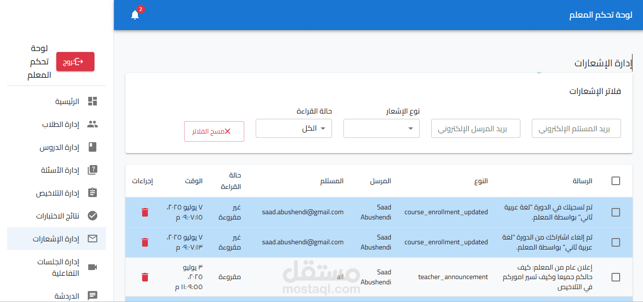Click the مسح الفلاتر clear filters button
This screenshot has height=302, width=643.
pyautogui.click(x=214, y=131)
